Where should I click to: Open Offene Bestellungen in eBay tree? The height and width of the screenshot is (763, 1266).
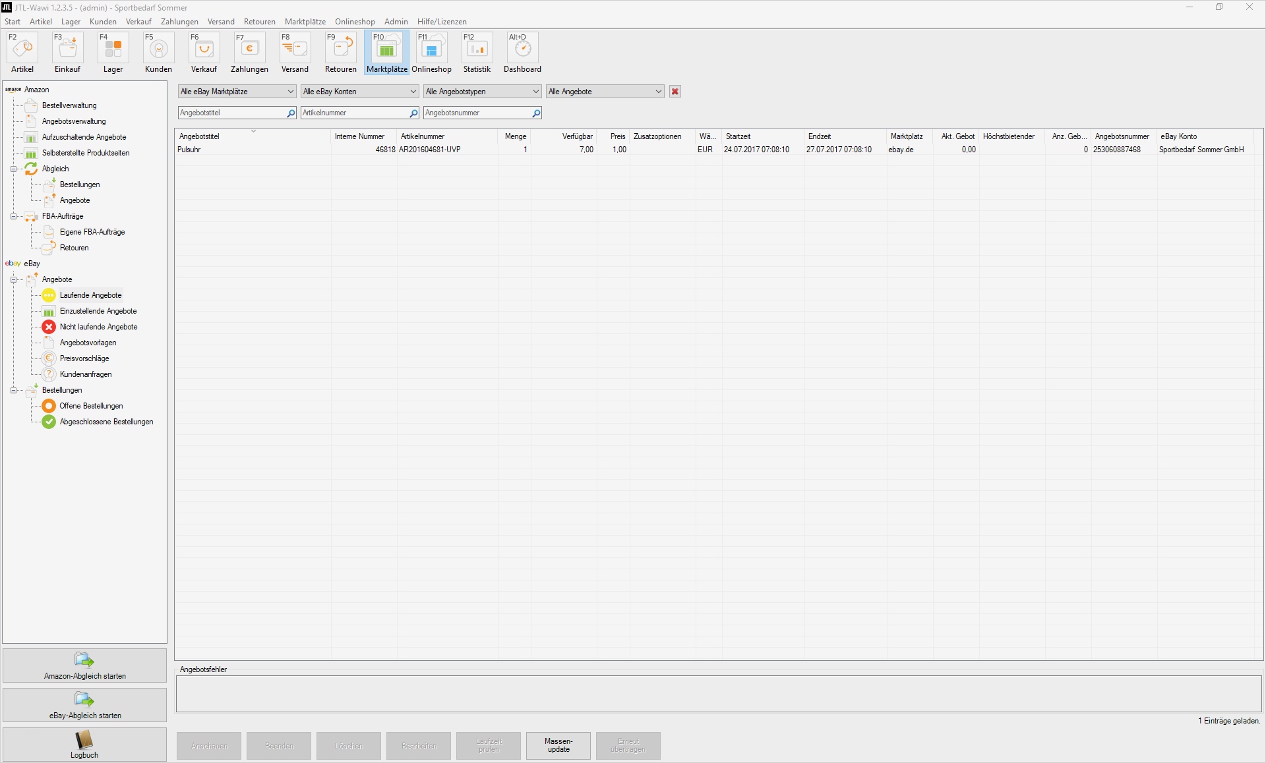(91, 406)
